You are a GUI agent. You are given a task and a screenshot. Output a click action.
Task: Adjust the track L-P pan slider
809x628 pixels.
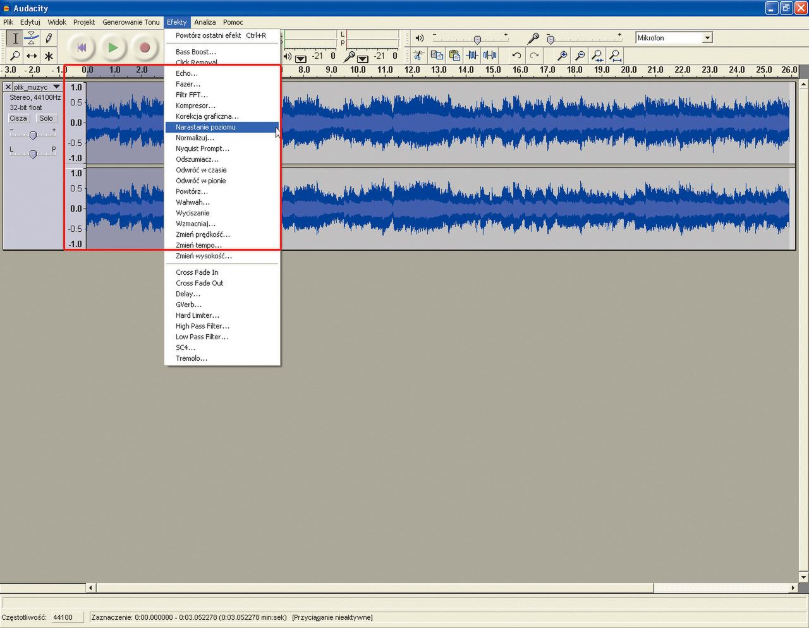[x=33, y=154]
